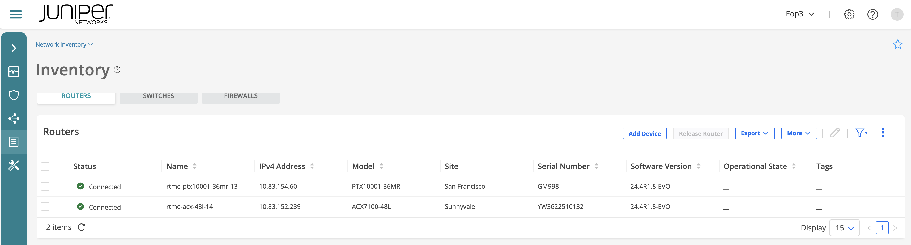Open the table filter funnel

(x=861, y=133)
